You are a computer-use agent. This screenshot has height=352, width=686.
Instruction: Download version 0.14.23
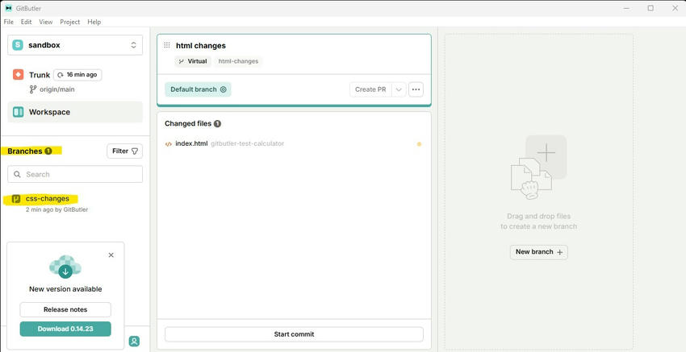pos(65,329)
